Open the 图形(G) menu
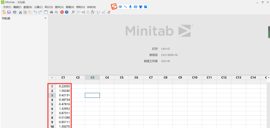The width and height of the screenshot is (270, 128). (x=59, y=7)
